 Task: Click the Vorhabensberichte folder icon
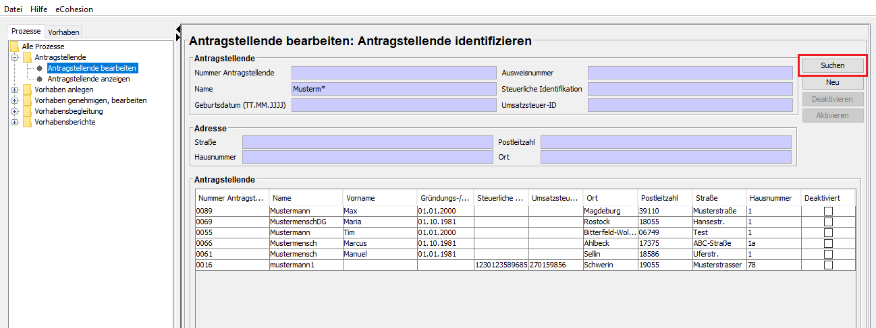click(x=27, y=122)
